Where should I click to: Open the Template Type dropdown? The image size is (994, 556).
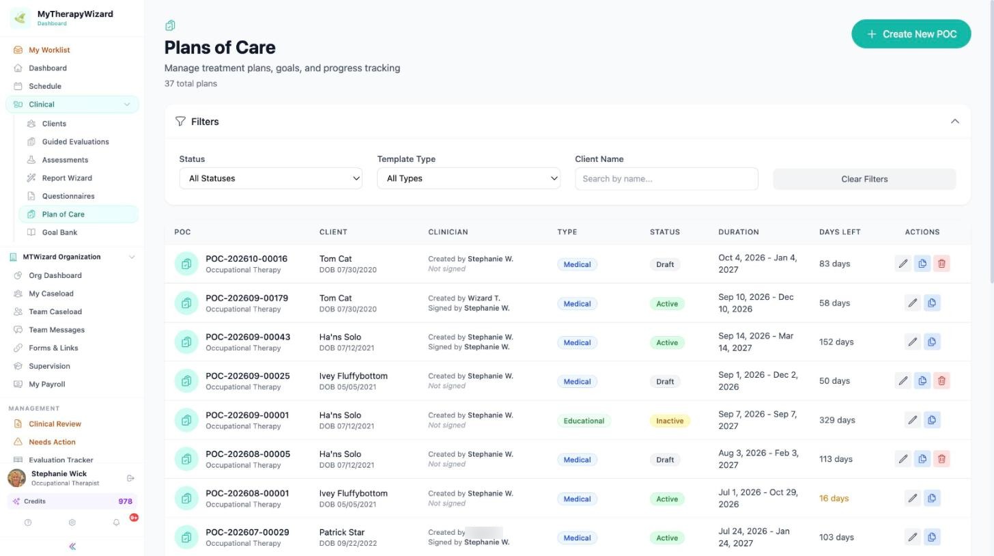click(x=468, y=178)
